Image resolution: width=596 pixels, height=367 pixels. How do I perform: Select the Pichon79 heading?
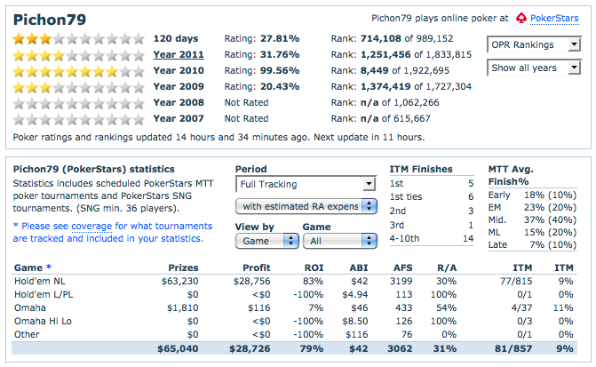click(50, 20)
